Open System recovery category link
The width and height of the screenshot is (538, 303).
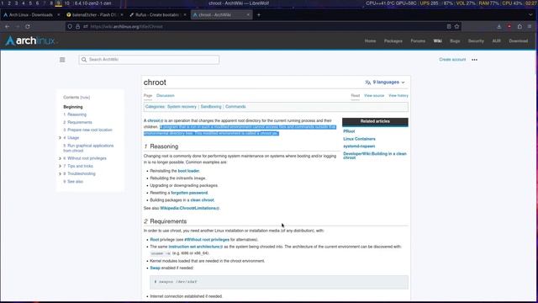(x=182, y=107)
